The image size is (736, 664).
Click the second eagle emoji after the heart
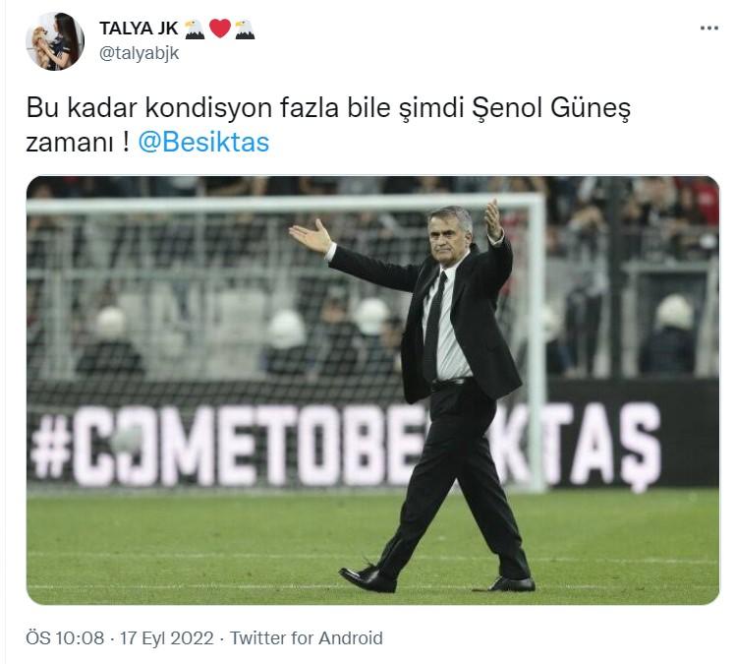click(245, 30)
